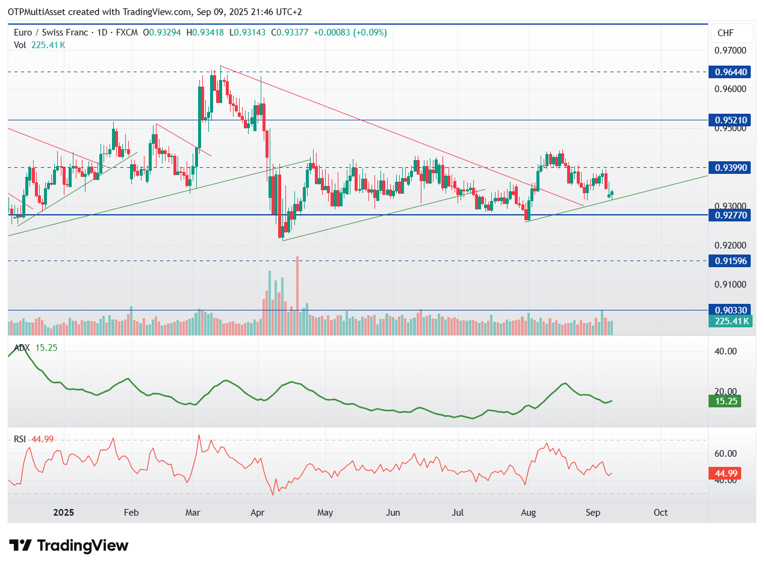This screenshot has width=764, height=568.
Task: Click the ADX 15.25 axis value badge
Action: [724, 401]
